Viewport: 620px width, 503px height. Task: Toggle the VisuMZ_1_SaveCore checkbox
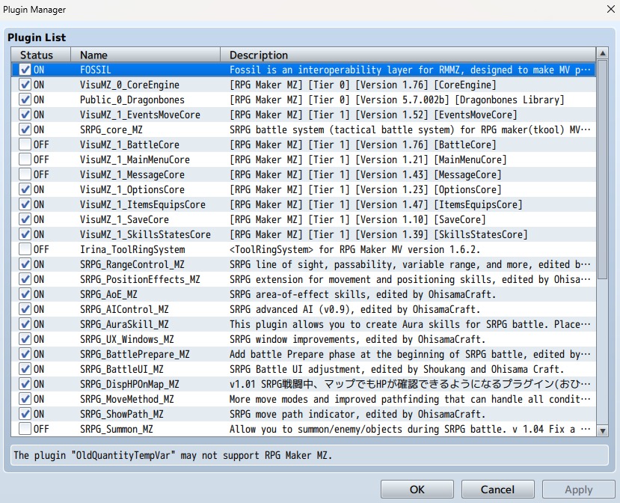pyautogui.click(x=25, y=219)
